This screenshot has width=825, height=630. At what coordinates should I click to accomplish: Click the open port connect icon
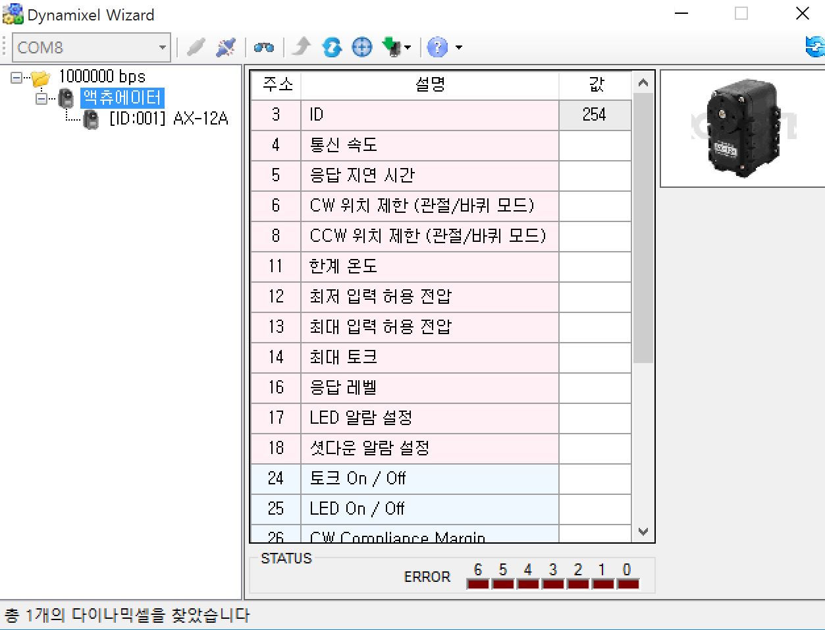(196, 47)
